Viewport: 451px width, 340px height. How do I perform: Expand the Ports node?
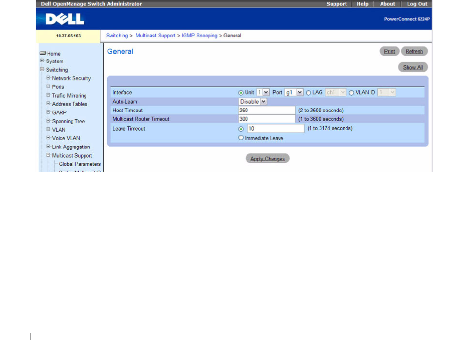[48, 86]
